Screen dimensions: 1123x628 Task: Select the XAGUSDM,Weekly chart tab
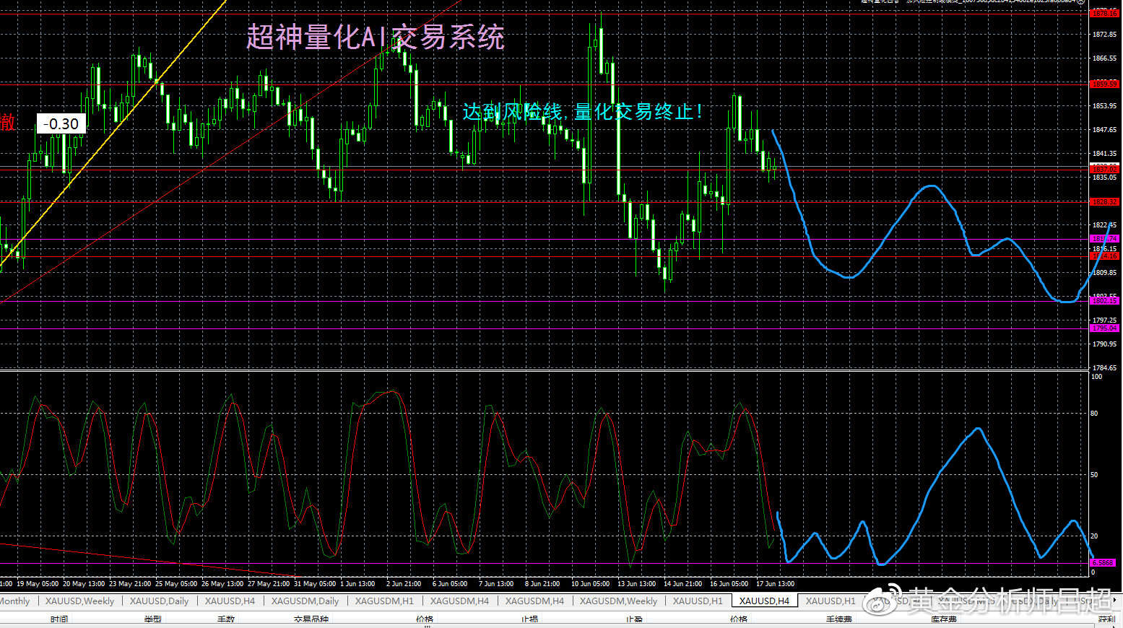(618, 601)
